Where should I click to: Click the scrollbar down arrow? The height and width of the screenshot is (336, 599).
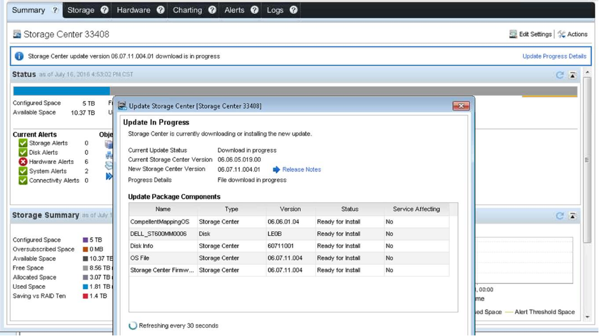587,317
